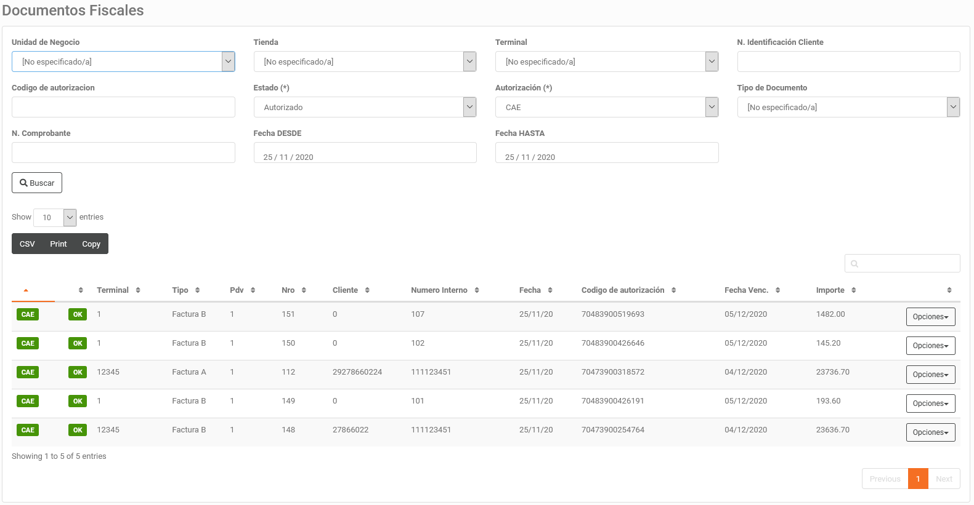Viewport: 974px width, 505px height.
Task: Change the Show entries count dropdown
Action: pyautogui.click(x=55, y=217)
